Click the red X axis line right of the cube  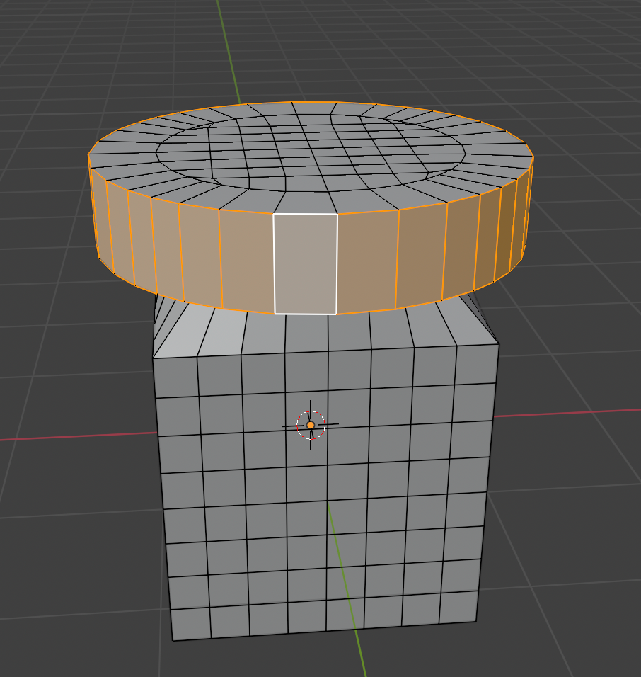(x=566, y=414)
